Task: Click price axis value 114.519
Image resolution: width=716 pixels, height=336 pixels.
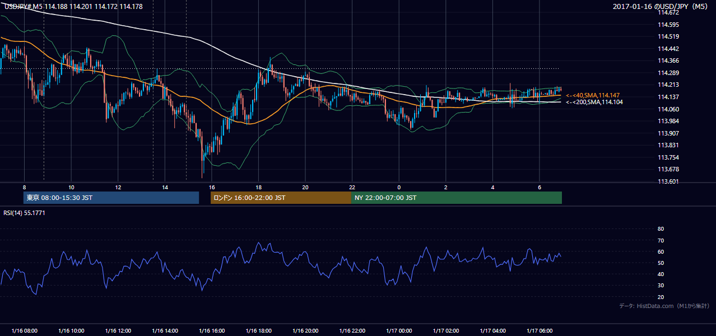Action: point(668,36)
